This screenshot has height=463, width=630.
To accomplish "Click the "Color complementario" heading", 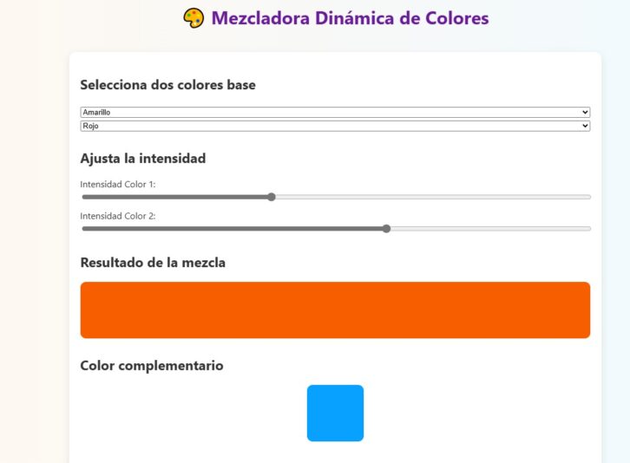I will 151,365.
